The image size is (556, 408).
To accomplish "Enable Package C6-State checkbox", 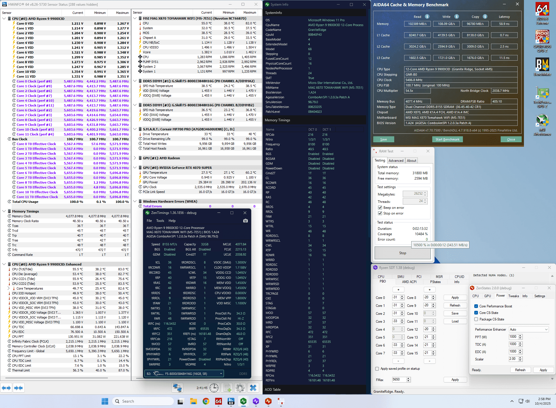I will 476,319.
